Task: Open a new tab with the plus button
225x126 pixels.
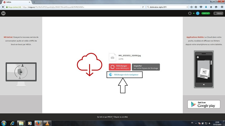Action: click(34, 2)
